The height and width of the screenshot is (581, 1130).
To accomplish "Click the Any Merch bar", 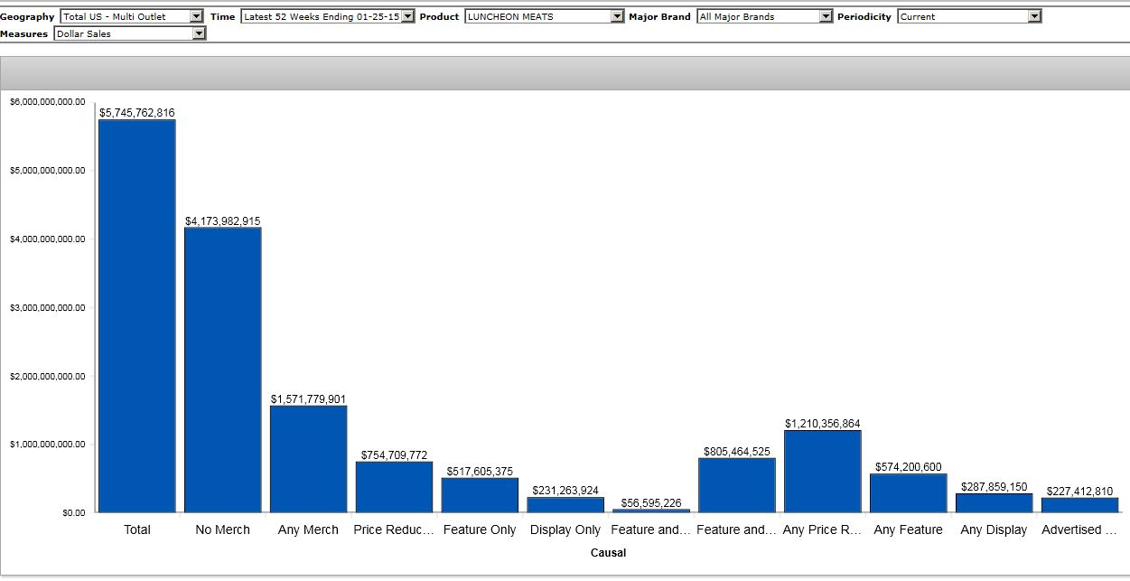I will point(308,459).
